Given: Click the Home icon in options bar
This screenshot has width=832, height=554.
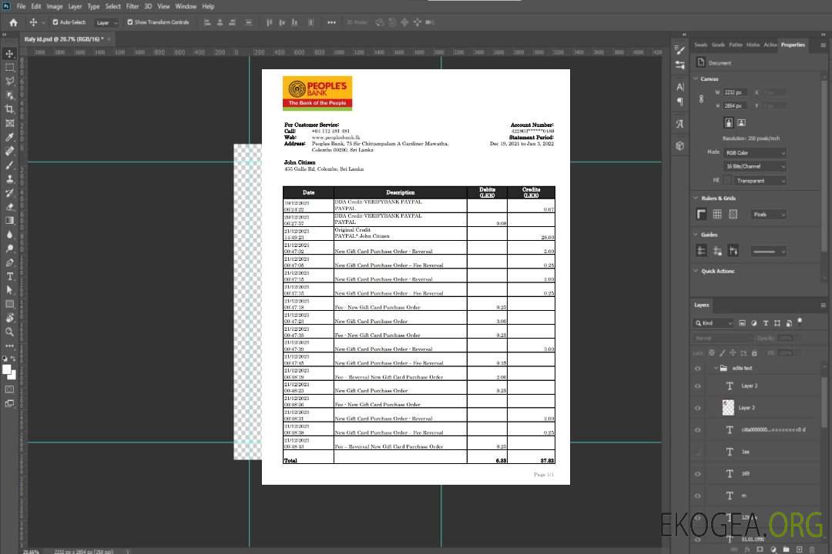Looking at the screenshot, I should 13,22.
